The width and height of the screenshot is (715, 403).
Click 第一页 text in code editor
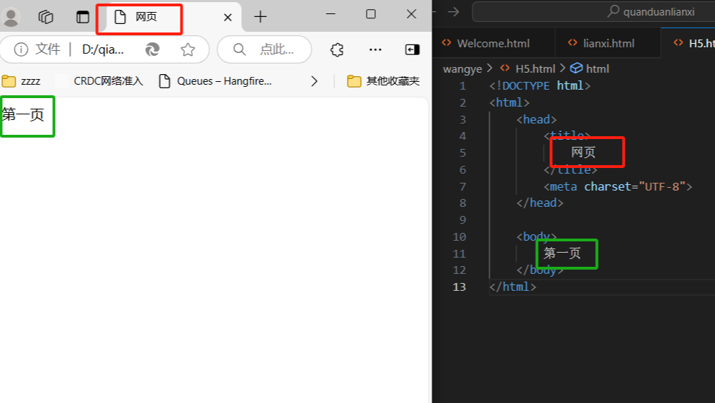562,253
